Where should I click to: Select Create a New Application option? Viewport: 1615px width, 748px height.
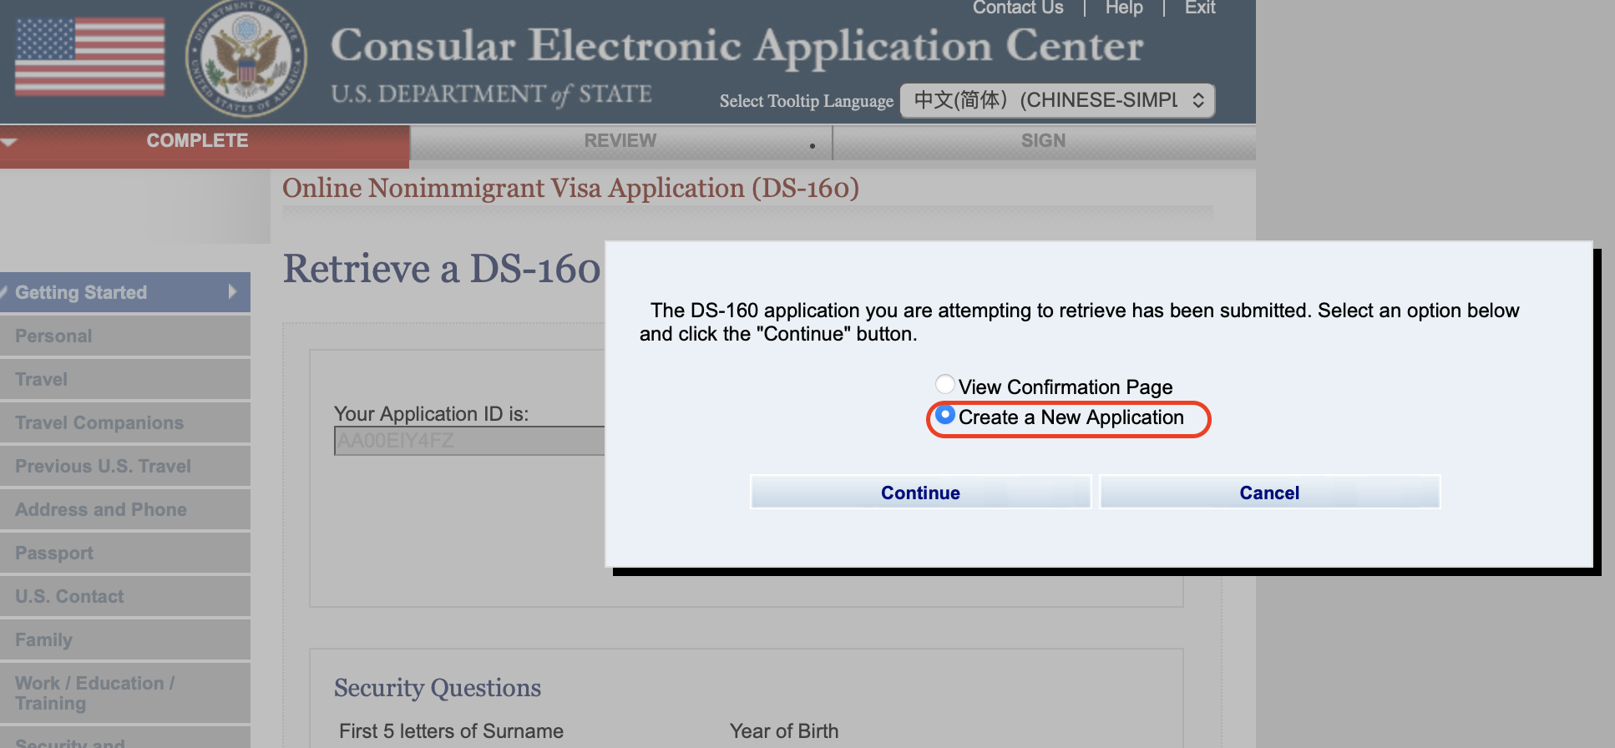[x=945, y=416]
